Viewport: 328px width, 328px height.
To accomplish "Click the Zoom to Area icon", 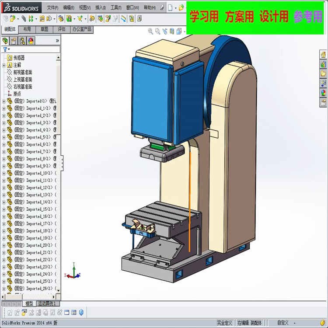I will click(158, 31).
